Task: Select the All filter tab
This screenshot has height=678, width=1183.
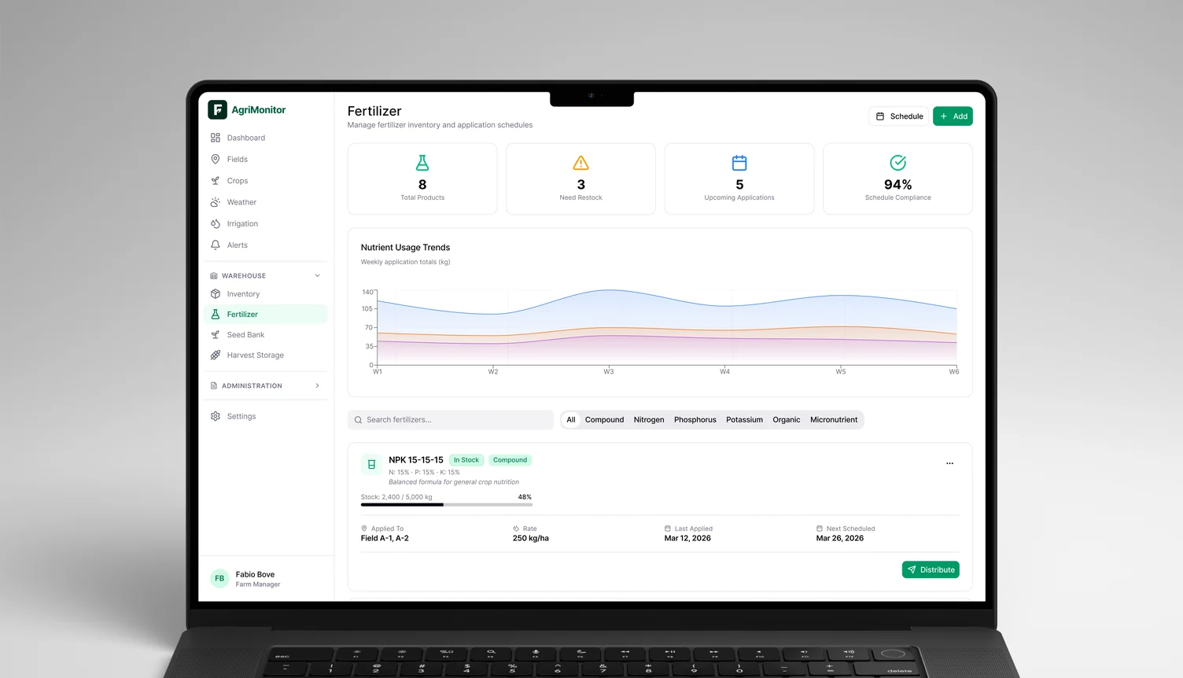Action: click(x=571, y=420)
